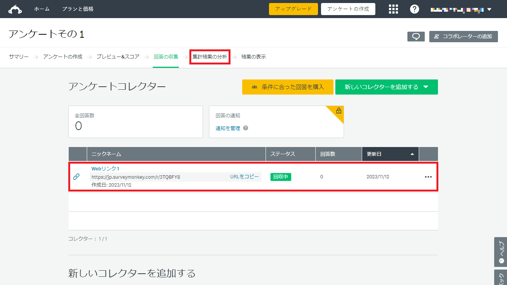Go to アンケートの作成 step tab
This screenshot has width=507, height=285.
pyautogui.click(x=63, y=57)
